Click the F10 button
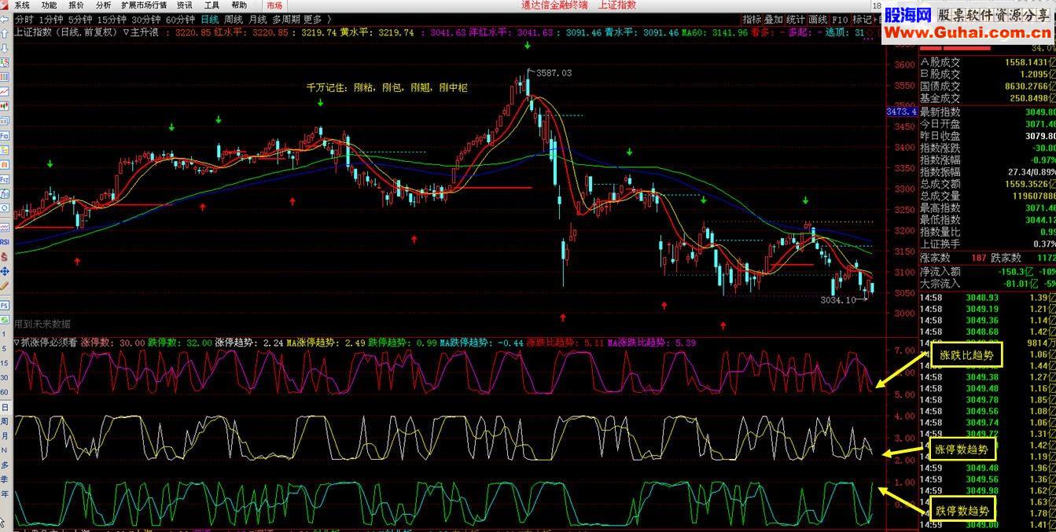 pyautogui.click(x=841, y=20)
